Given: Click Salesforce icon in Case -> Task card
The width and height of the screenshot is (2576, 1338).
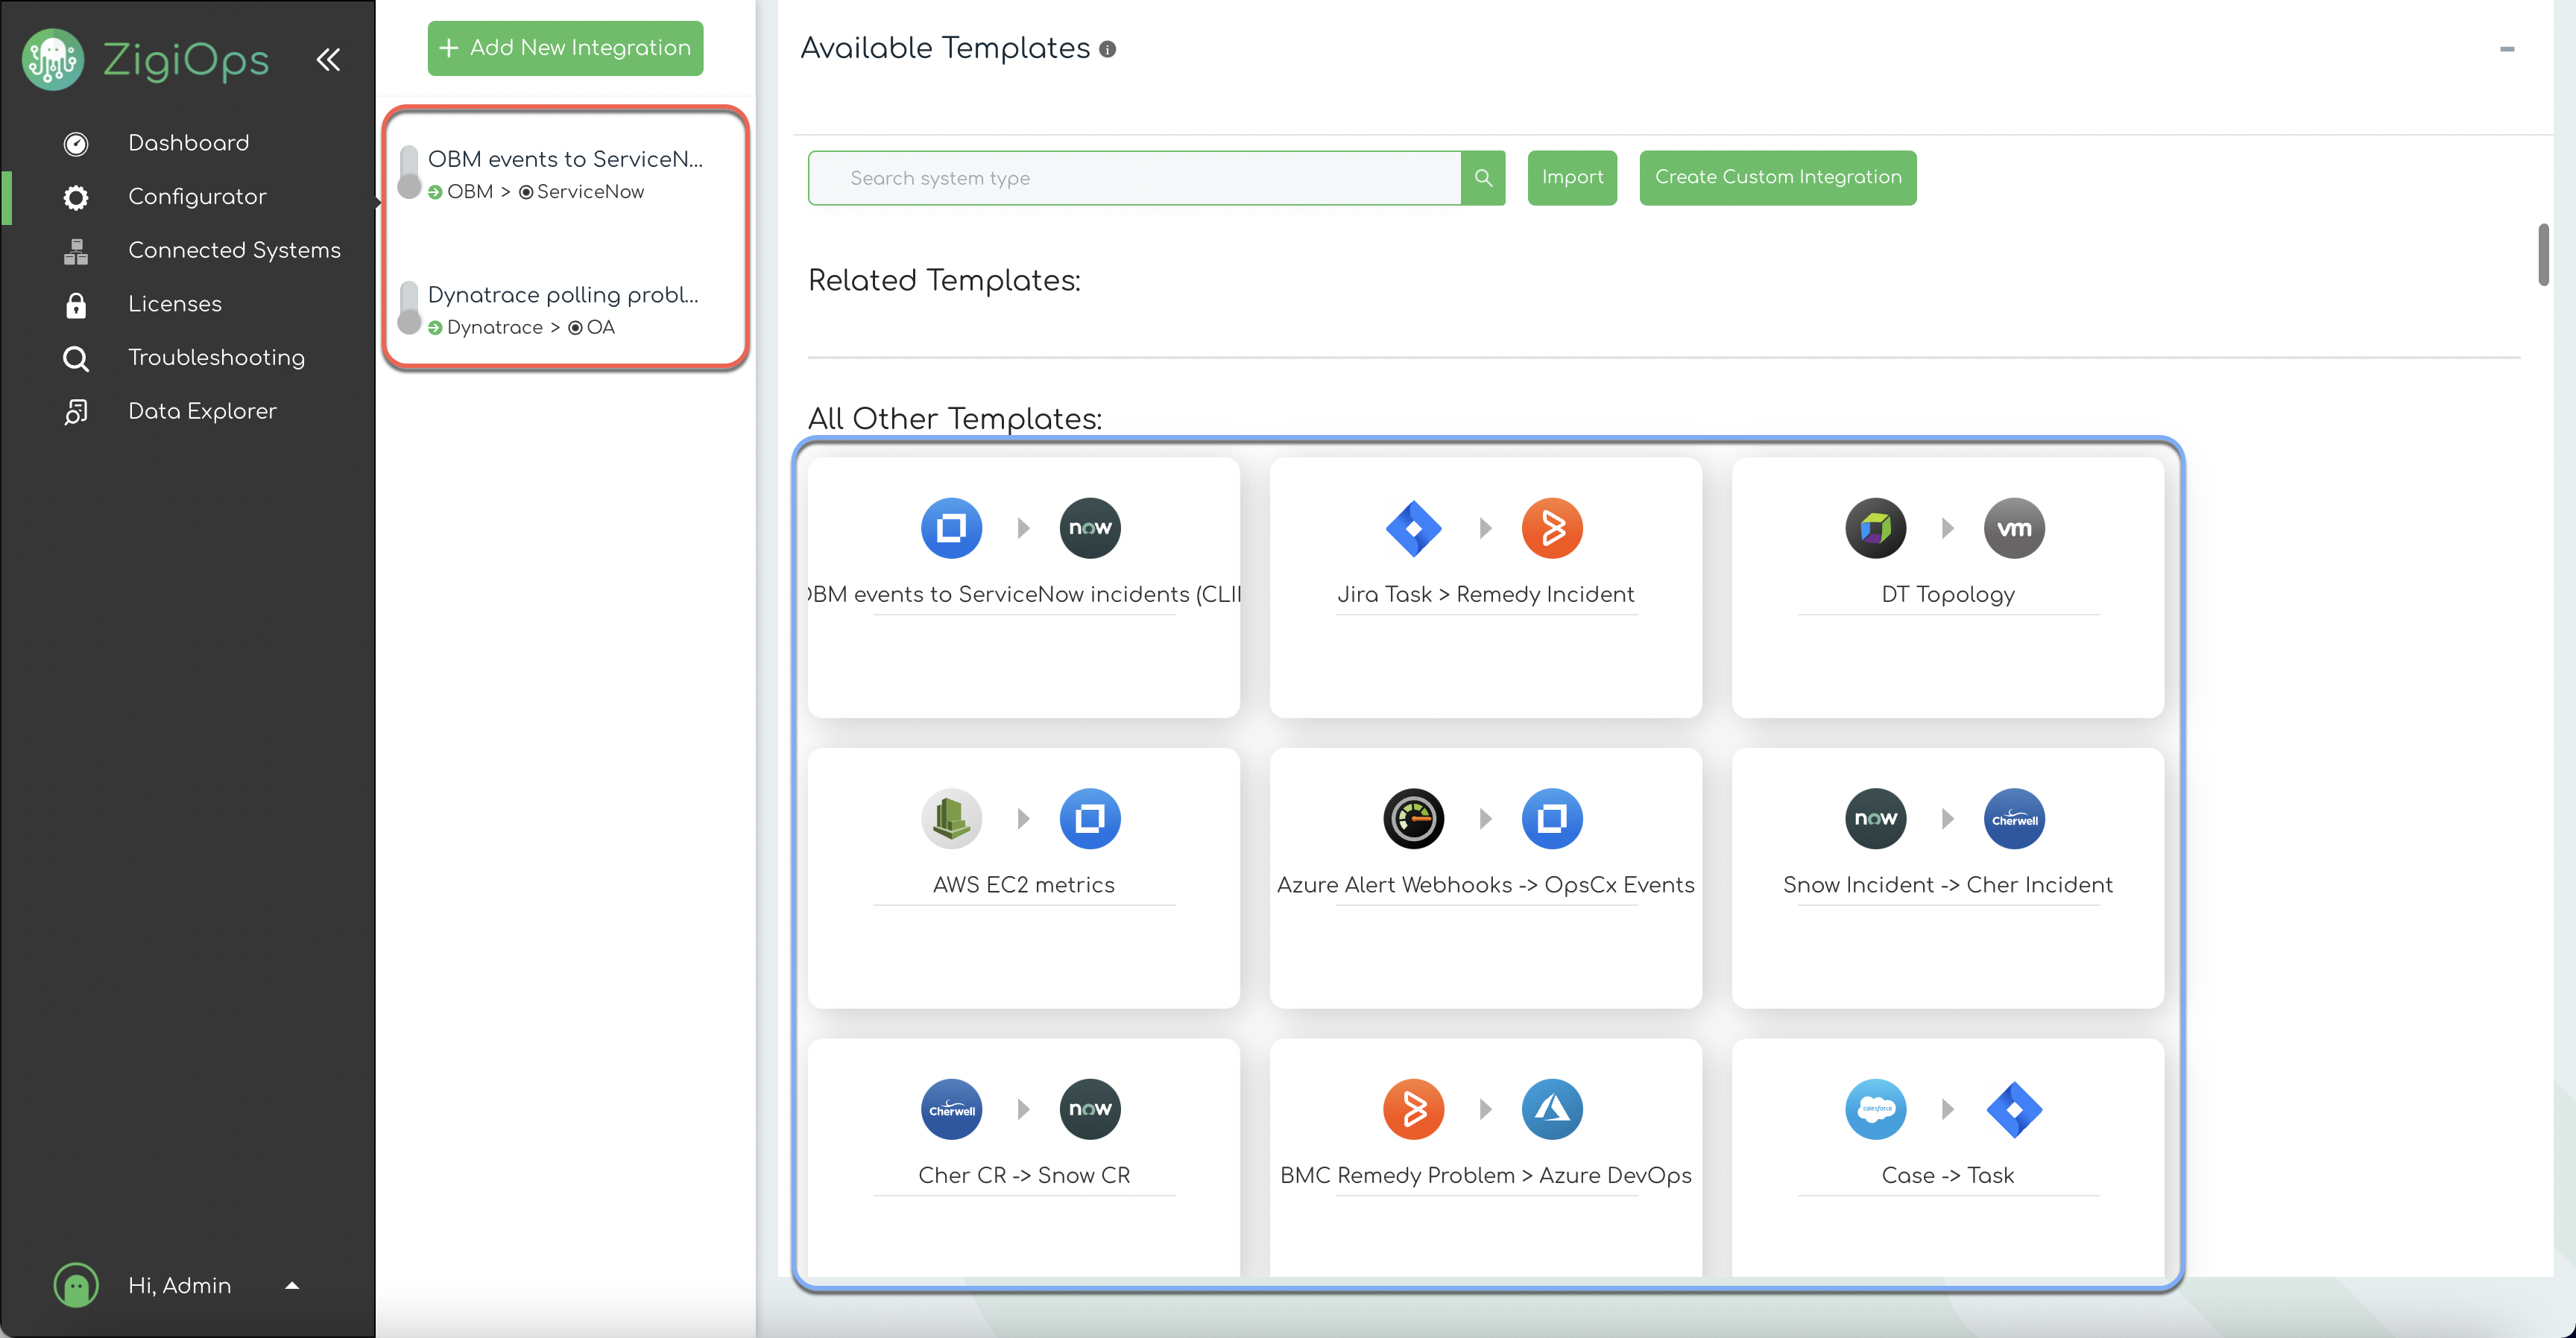Looking at the screenshot, I should click(x=1876, y=1109).
